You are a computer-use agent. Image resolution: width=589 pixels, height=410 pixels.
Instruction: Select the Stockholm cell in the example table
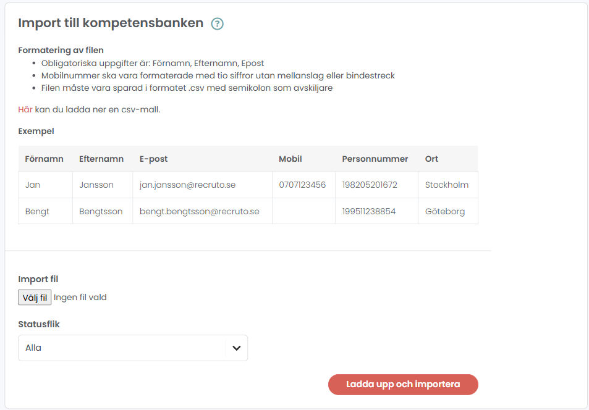(x=448, y=185)
